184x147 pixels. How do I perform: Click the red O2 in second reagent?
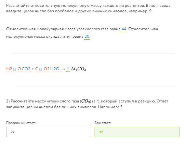[x=46, y=69]
